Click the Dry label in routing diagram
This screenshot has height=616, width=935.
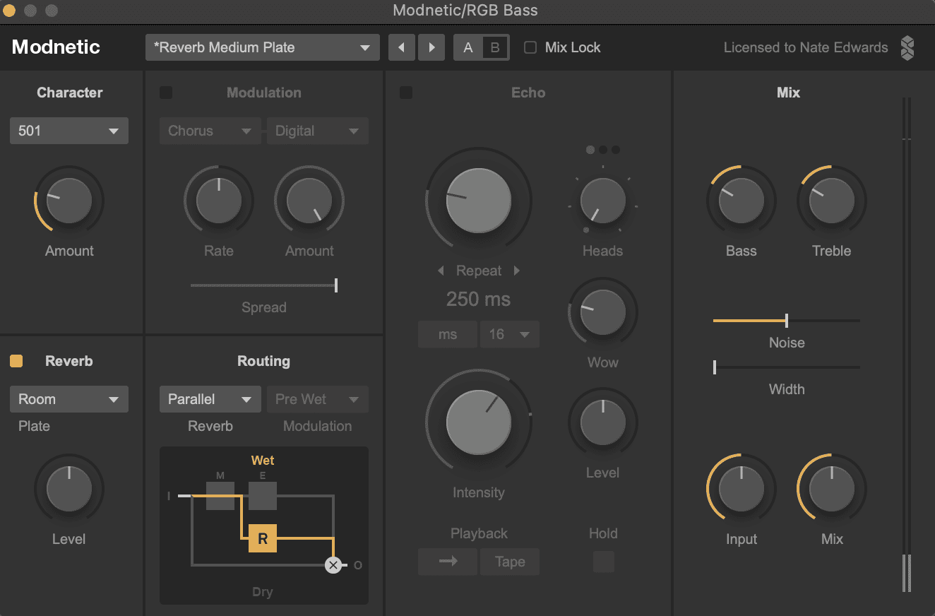(x=263, y=592)
